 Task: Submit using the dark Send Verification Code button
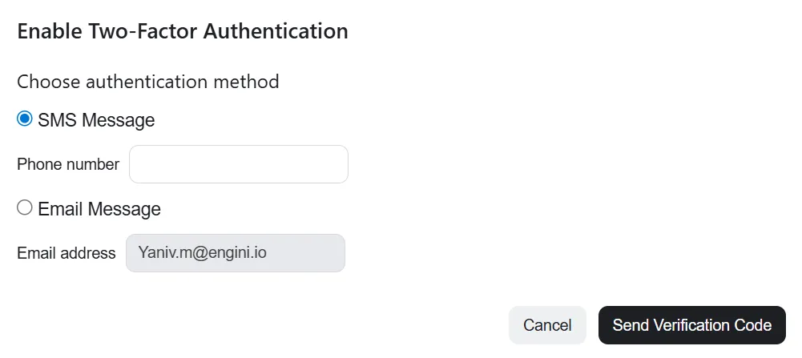pyautogui.click(x=692, y=325)
